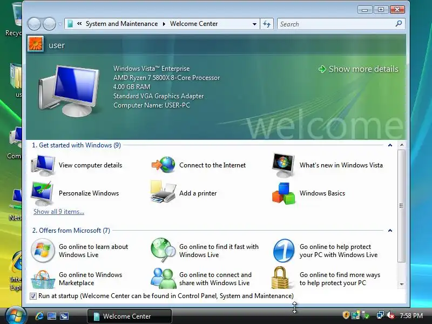Viewport: 432px width, 324px height.
Task: Click the user account picture
Action: (36, 44)
